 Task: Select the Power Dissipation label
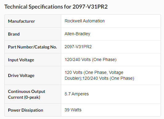[26, 110]
